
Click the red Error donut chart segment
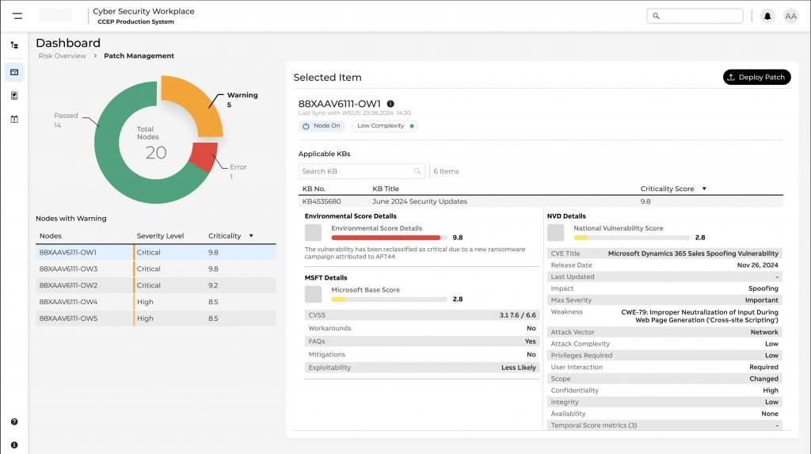203,158
